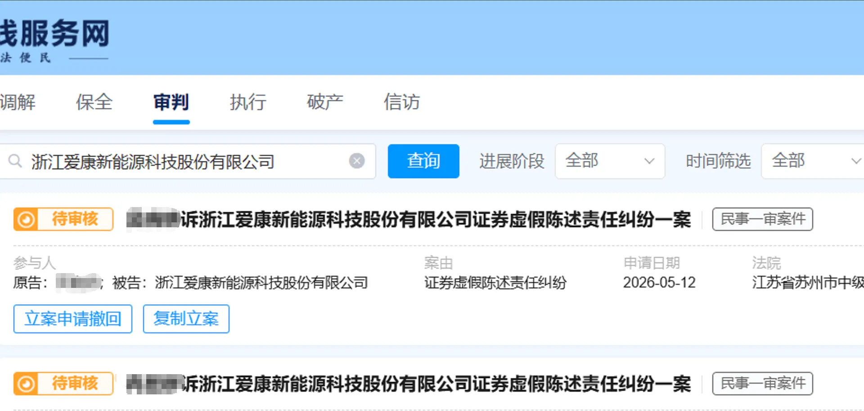864x411 pixels.
Task: Open the 进展阶段 dropdown
Action: [610, 161]
